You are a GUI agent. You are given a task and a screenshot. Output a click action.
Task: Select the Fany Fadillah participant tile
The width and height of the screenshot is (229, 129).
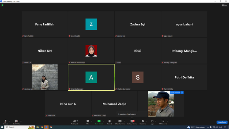coord(45,24)
